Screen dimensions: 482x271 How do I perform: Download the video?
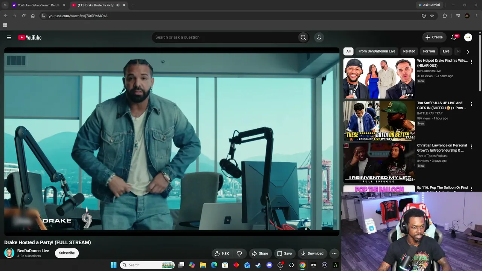point(312,253)
